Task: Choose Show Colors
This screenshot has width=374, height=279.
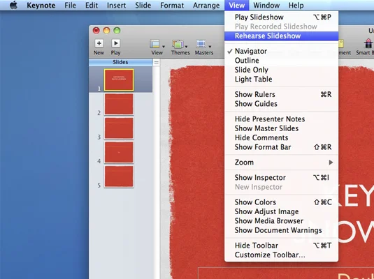Action: pos(282,202)
